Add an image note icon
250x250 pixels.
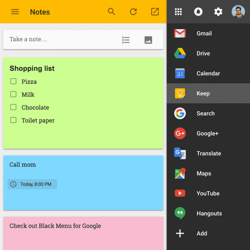click(148, 40)
